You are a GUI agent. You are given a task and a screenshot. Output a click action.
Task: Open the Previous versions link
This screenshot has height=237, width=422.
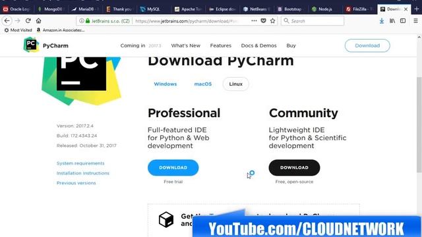coord(76,183)
